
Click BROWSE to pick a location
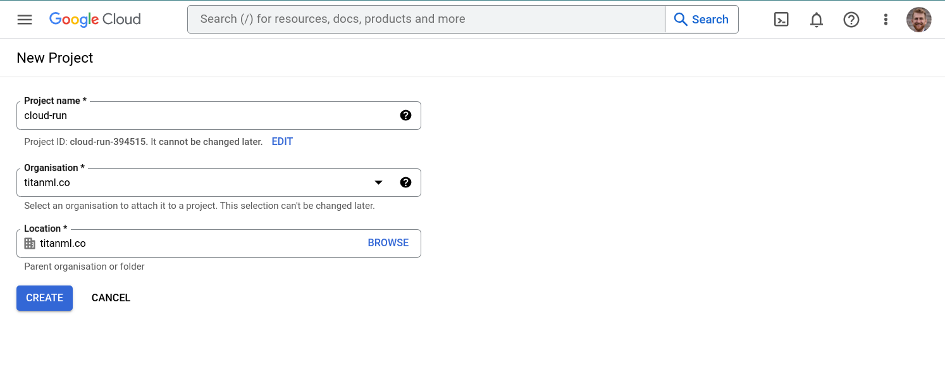pyautogui.click(x=388, y=242)
